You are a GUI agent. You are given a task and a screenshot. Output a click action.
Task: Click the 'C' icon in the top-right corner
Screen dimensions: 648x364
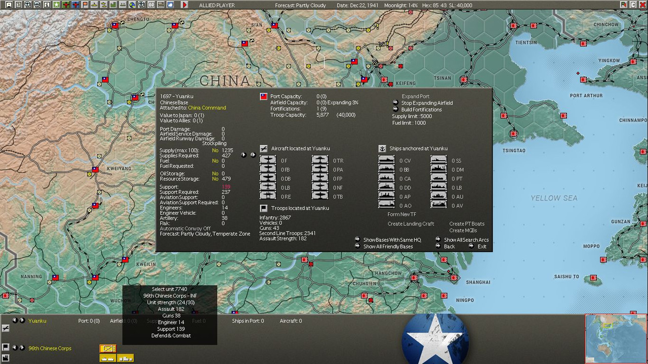(633, 5)
